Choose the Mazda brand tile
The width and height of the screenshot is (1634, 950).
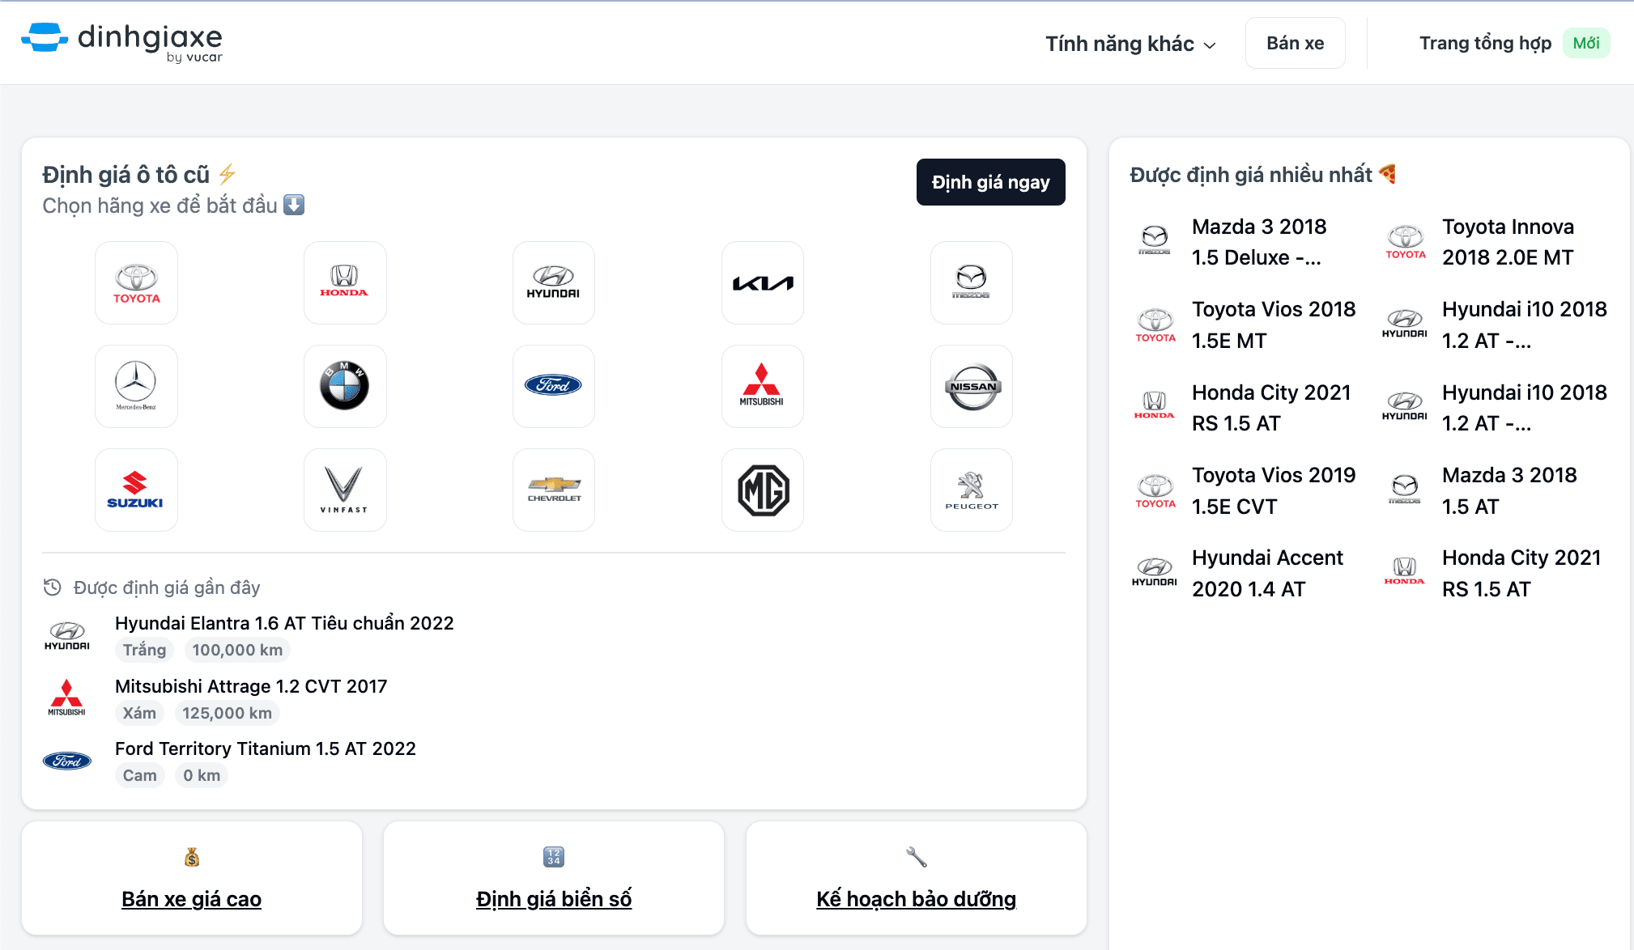(x=972, y=283)
